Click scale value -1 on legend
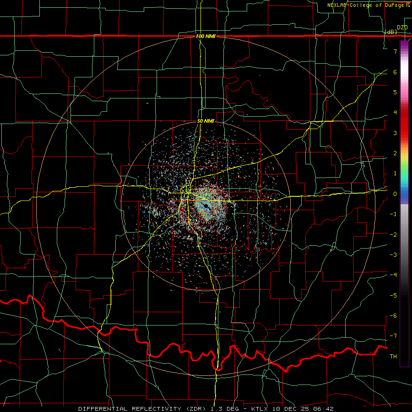412x412 pixels. point(393,214)
